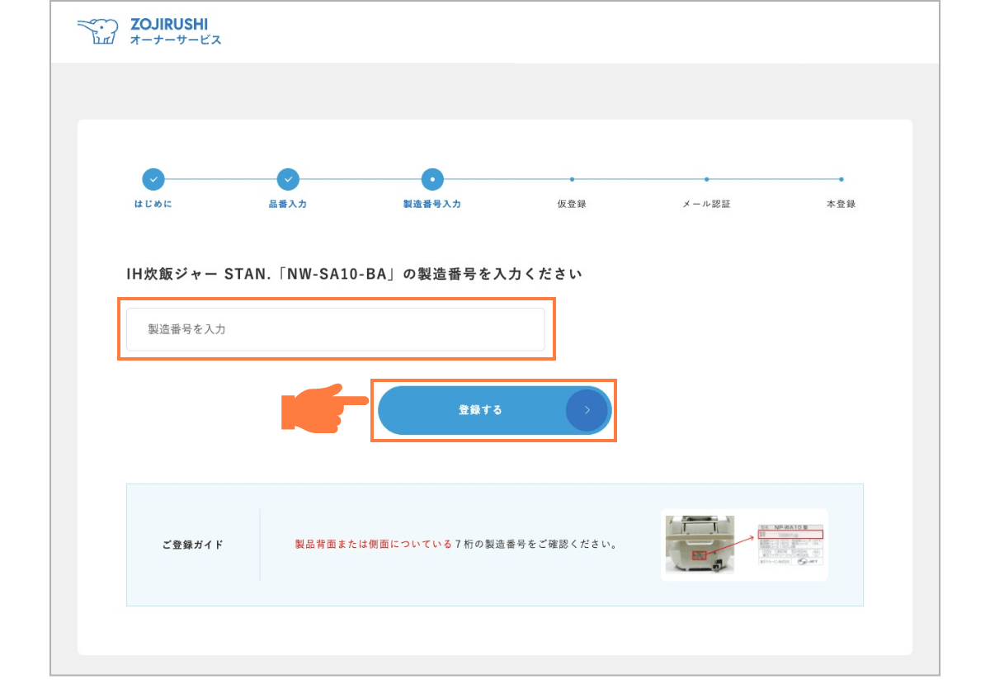Click the はじめに step label

point(153,204)
